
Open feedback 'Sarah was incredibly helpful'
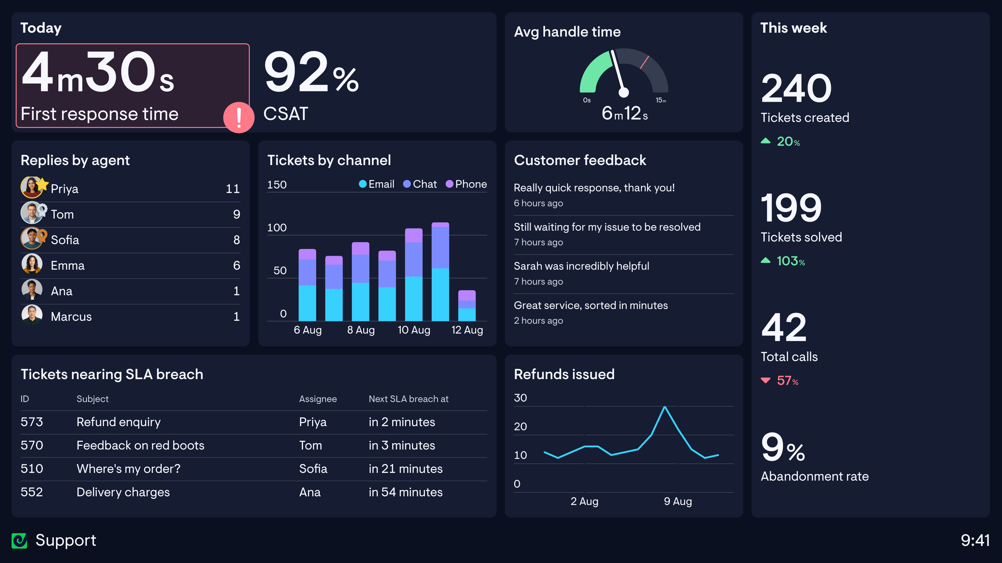pyautogui.click(x=581, y=266)
